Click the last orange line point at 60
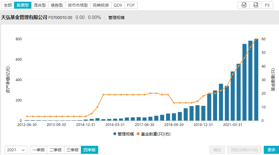 coord(256,39)
